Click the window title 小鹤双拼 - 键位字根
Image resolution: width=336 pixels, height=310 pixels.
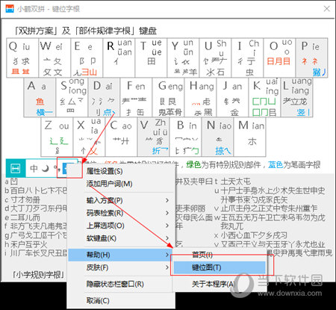tap(49, 9)
